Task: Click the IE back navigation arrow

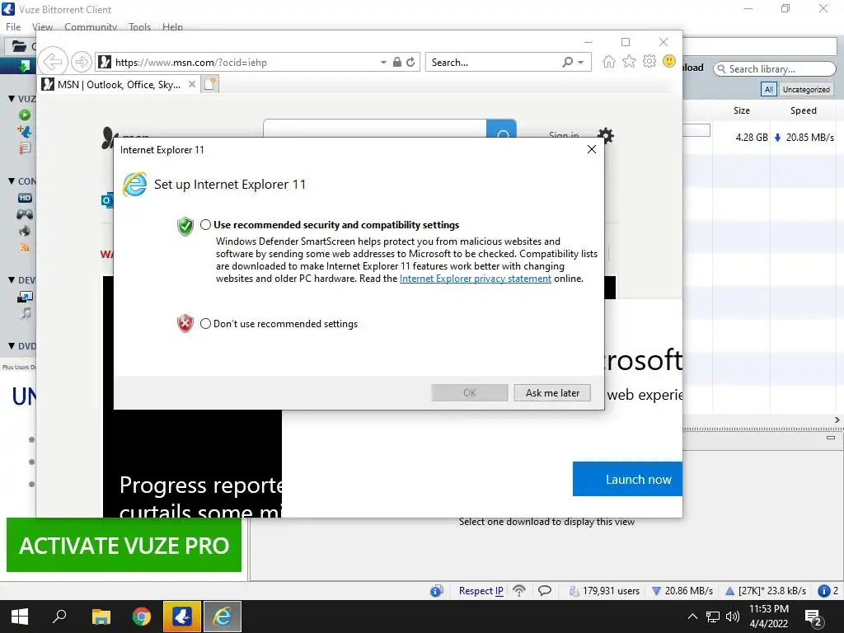Action: click(53, 62)
